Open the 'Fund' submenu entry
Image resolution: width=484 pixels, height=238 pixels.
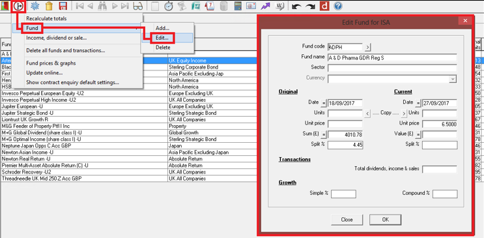tap(77, 29)
